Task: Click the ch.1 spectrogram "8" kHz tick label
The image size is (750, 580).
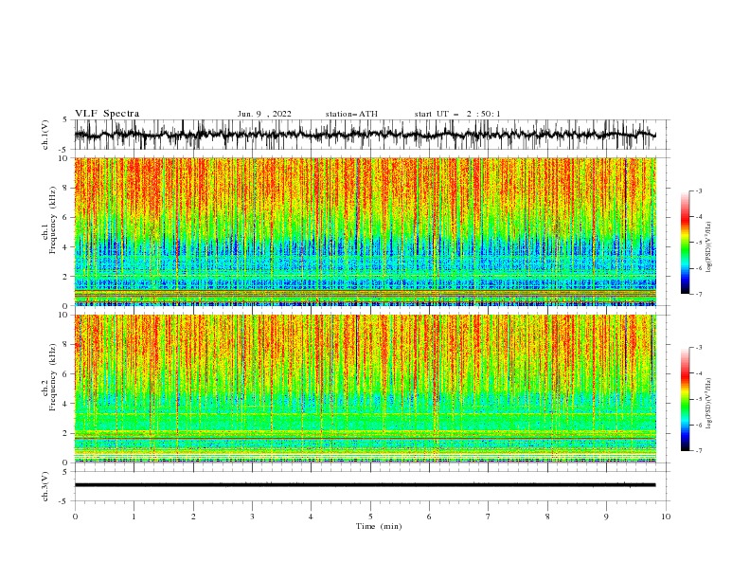Action: coord(65,188)
